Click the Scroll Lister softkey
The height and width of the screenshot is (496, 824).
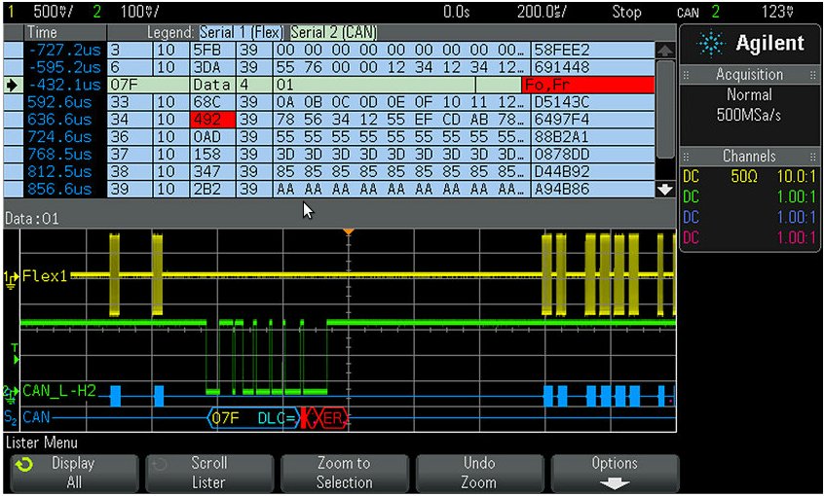pyautogui.click(x=209, y=473)
